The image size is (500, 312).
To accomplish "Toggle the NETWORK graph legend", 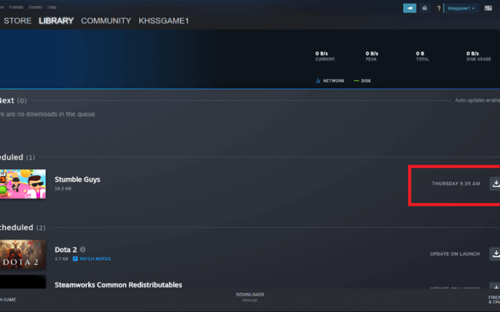I will click(330, 81).
